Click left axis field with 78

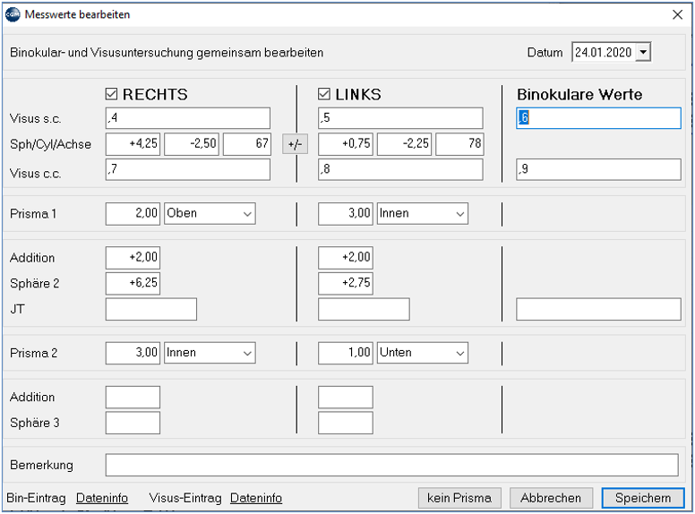click(x=459, y=144)
